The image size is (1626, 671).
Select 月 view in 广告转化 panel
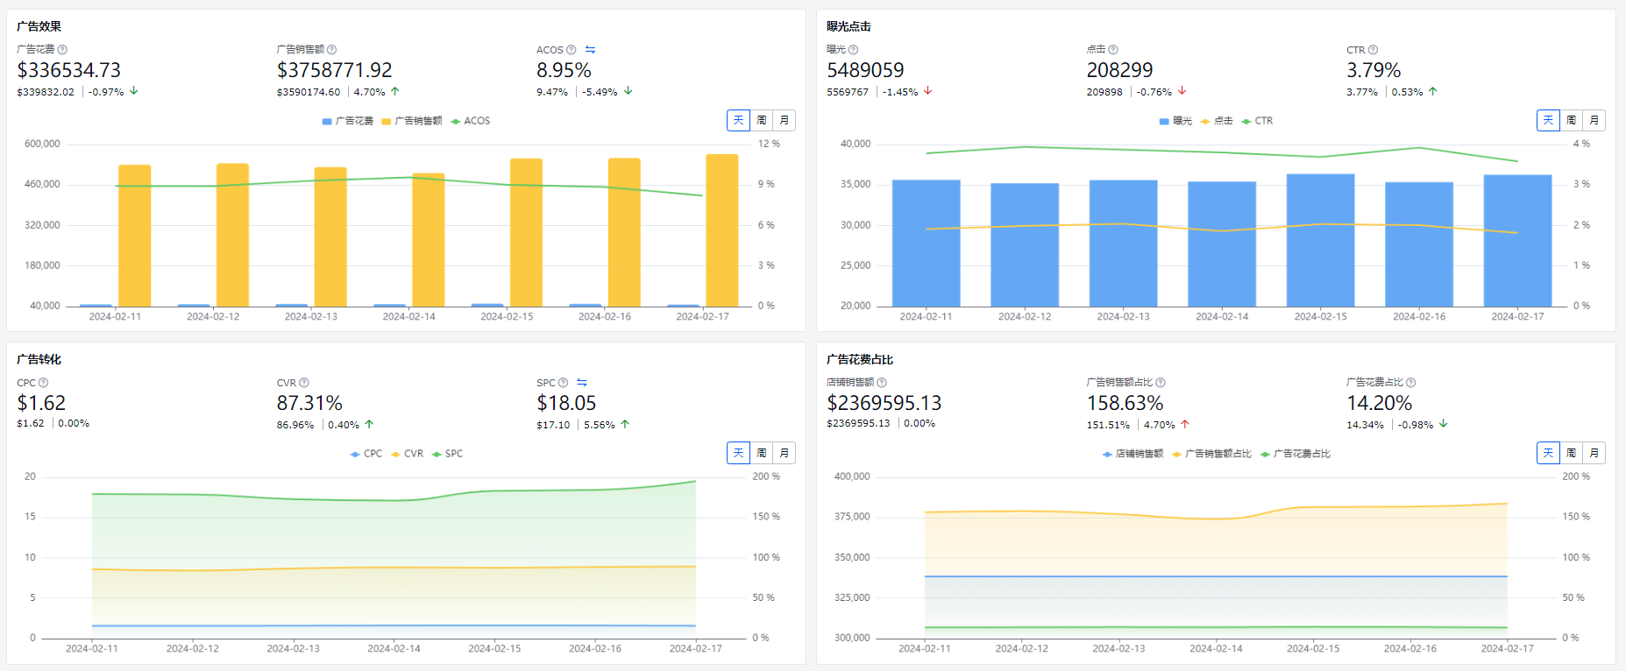(x=785, y=453)
